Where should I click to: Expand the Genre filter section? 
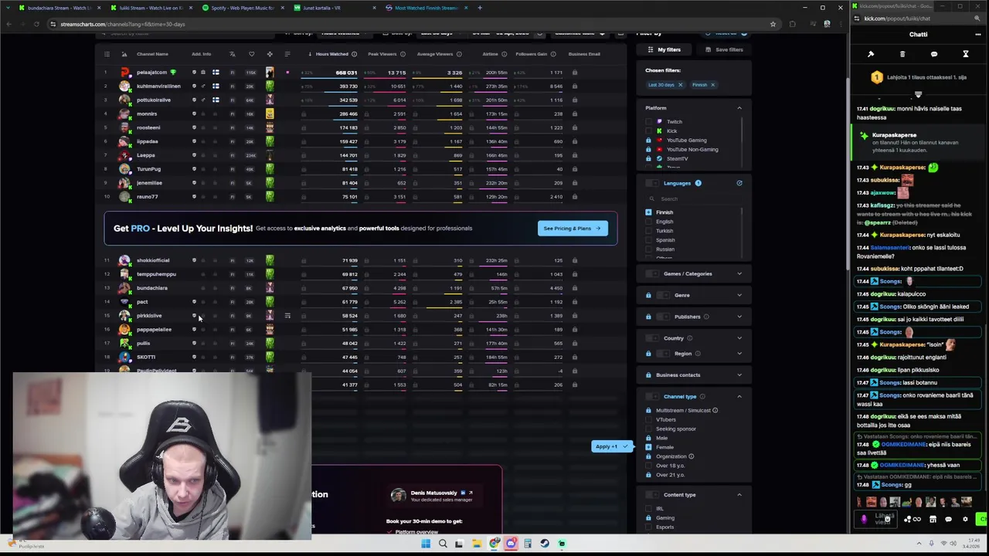739,295
